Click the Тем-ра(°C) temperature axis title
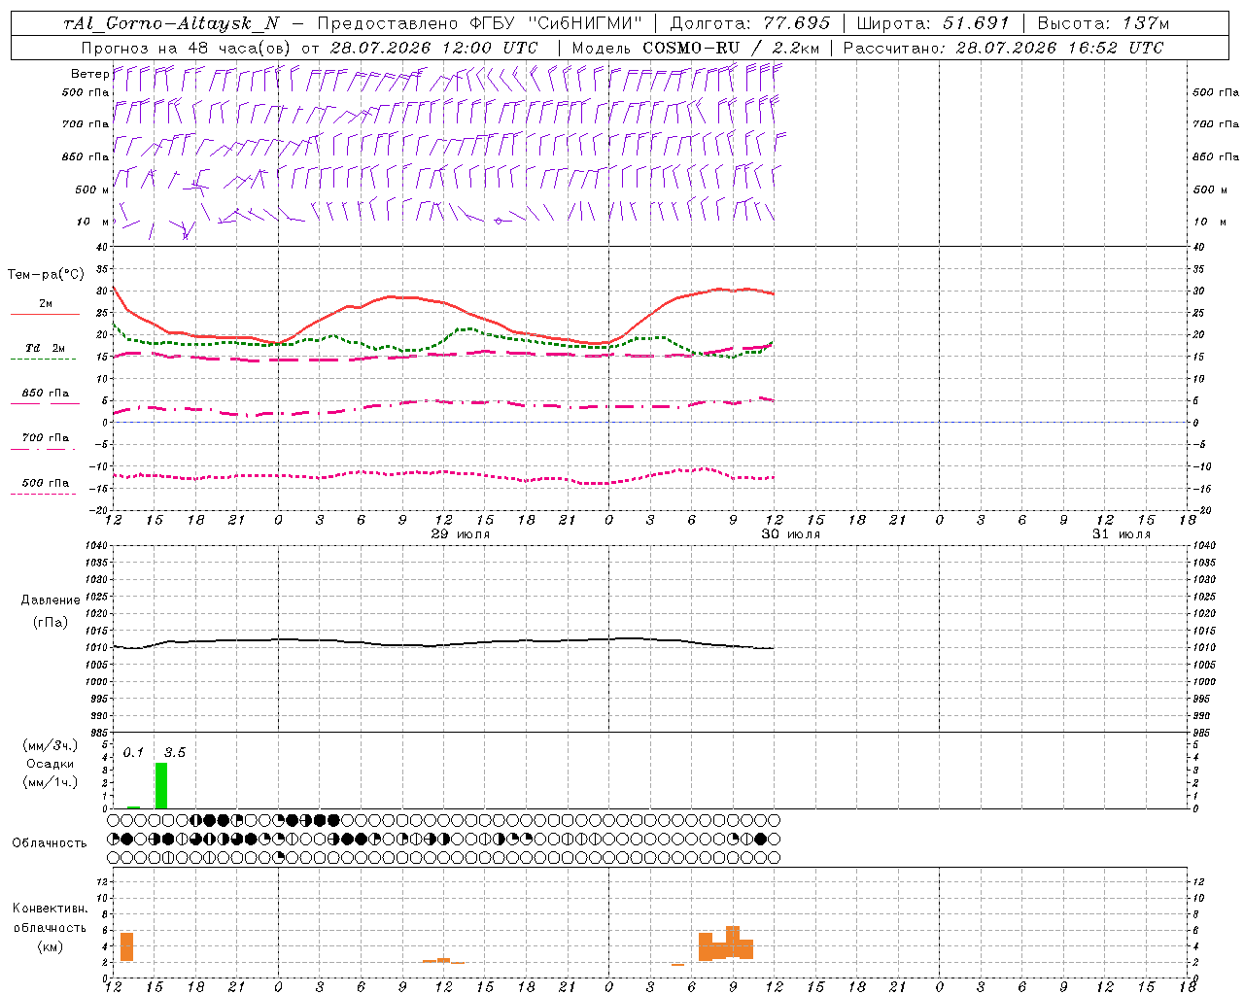Viewport: 1244px width, 995px height. (46, 275)
